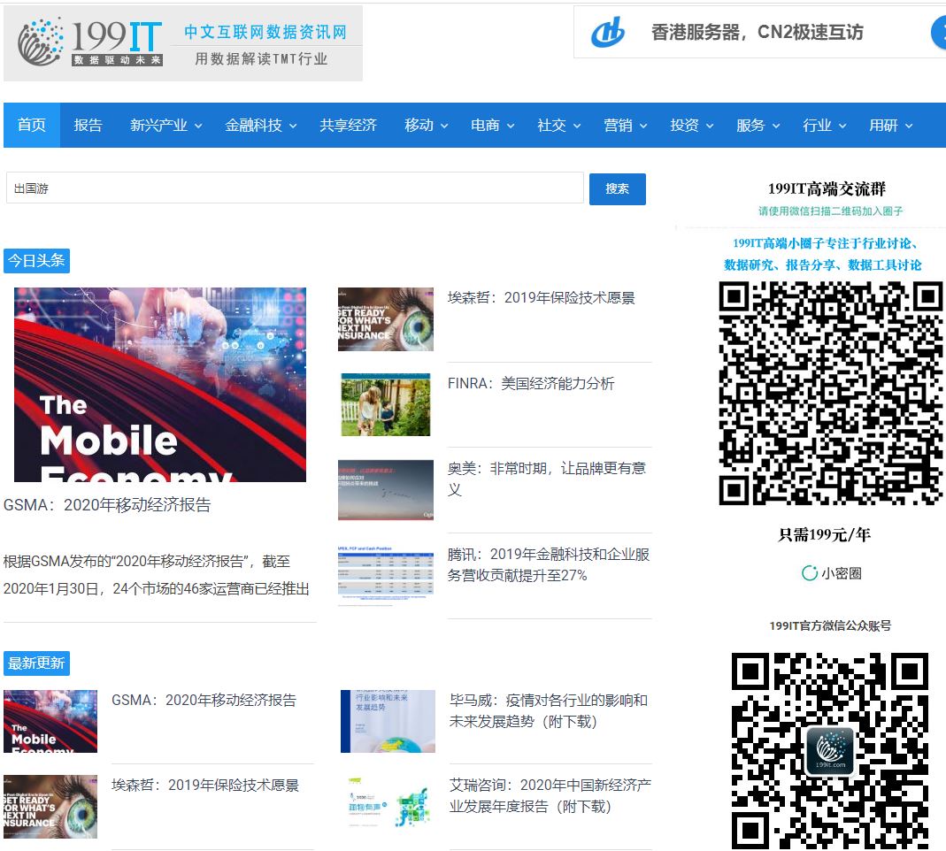Expand the 电商 dropdown chevron

(x=511, y=126)
